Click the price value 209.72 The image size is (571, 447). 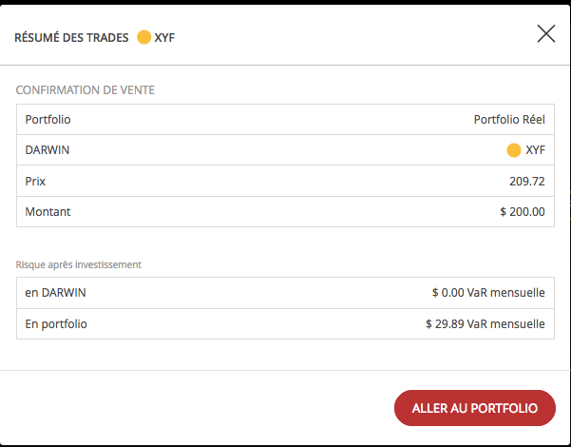tap(527, 182)
